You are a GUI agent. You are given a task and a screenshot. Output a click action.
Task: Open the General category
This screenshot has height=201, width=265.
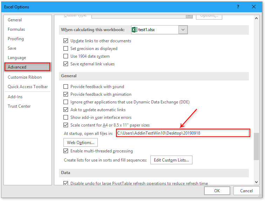pyautogui.click(x=15, y=20)
